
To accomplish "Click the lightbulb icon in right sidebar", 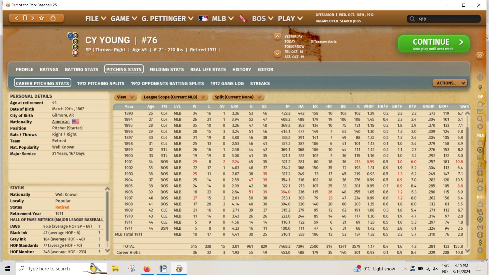I will pyautogui.click(x=480, y=88).
